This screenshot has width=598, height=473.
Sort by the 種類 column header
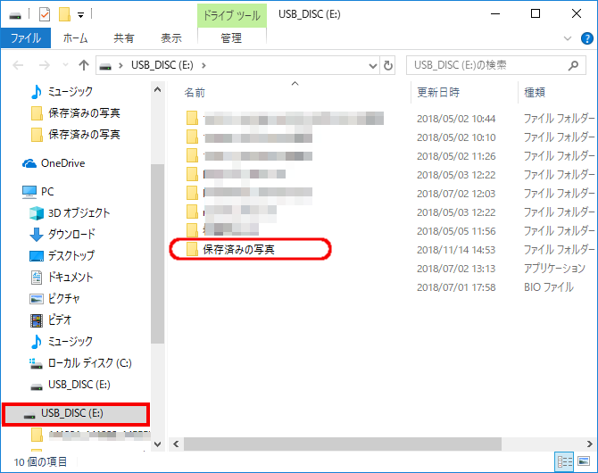pos(534,93)
